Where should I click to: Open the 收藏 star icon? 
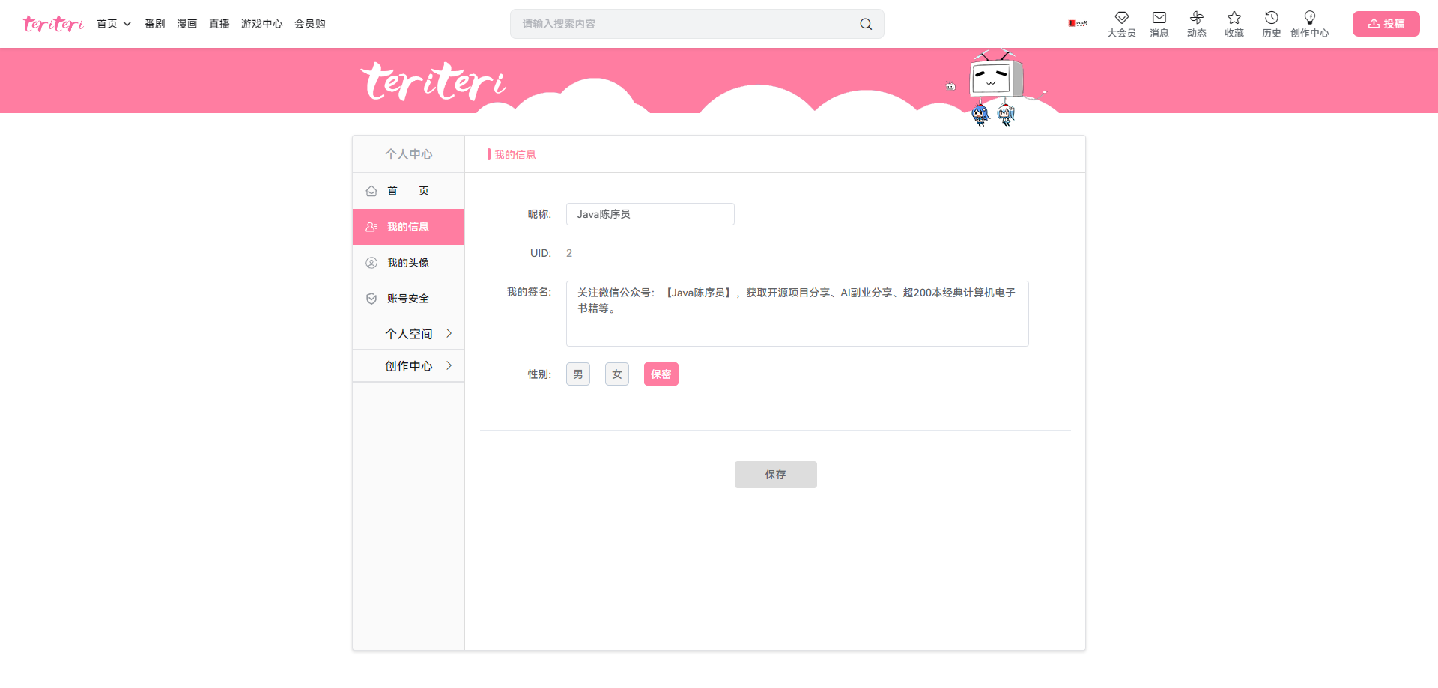tap(1234, 18)
